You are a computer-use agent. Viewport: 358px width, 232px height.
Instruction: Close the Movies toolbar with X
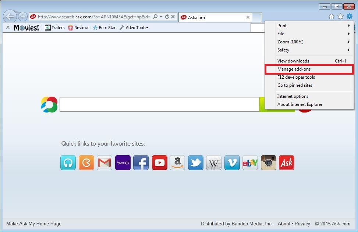point(8,27)
